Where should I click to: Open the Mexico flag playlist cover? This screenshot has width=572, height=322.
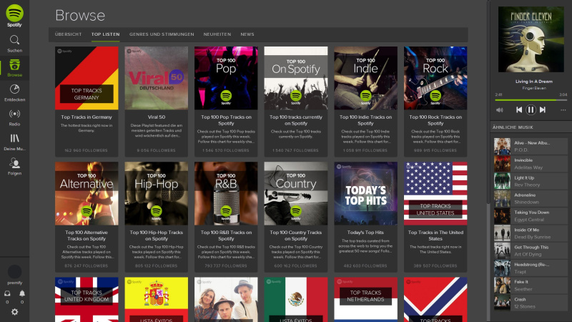[296, 299]
